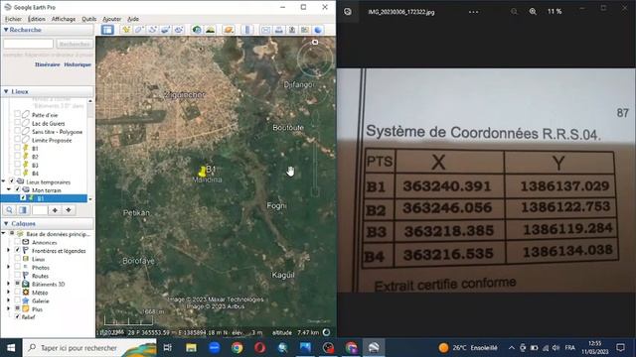Click the blue Earth globe toolbar icon
Screen dimensions: 636x357
(318, 30)
